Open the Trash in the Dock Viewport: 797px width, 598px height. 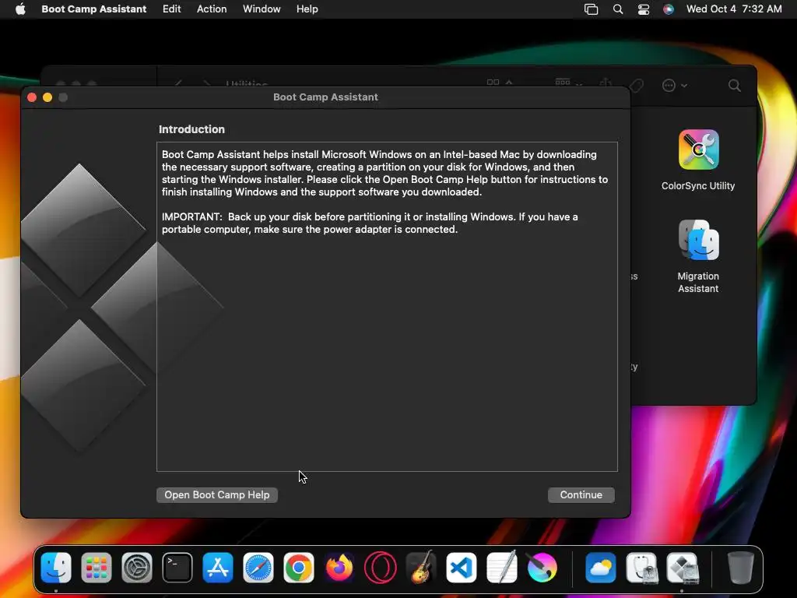(740, 568)
